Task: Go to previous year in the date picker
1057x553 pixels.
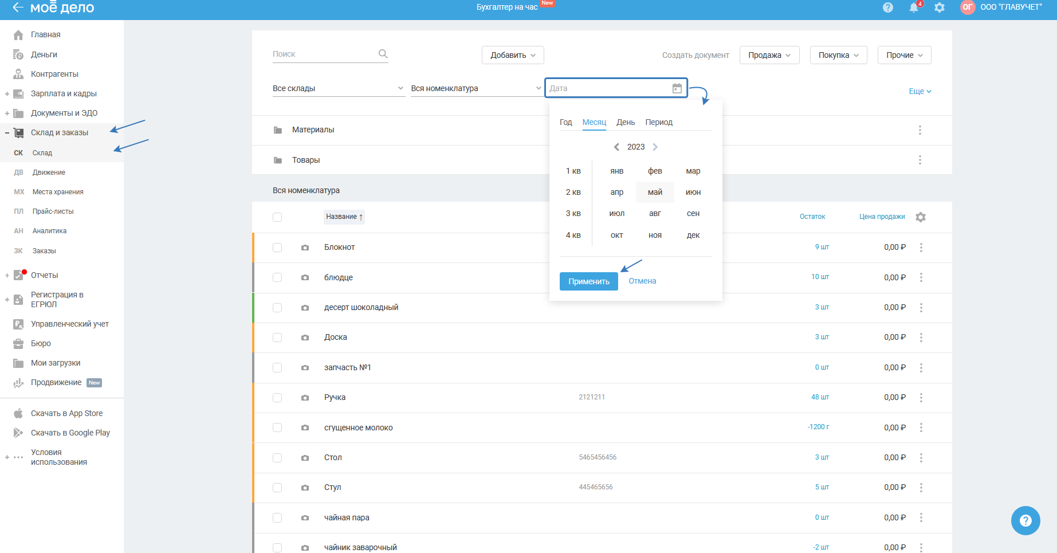Action: (x=616, y=147)
